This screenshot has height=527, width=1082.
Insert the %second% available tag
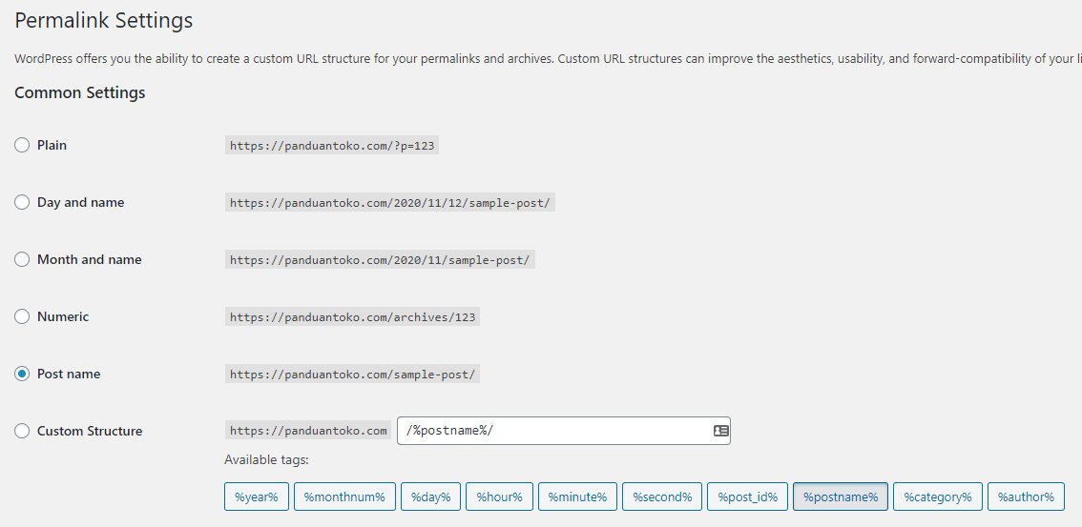pos(662,497)
